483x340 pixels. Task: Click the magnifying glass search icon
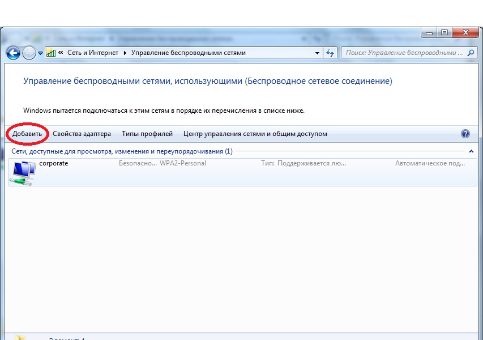point(471,53)
